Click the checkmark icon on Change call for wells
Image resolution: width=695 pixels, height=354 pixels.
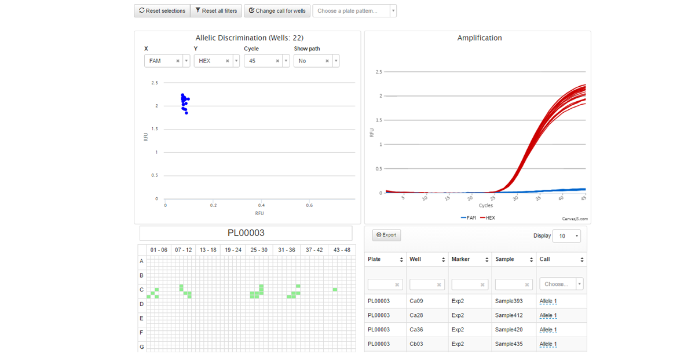251,10
